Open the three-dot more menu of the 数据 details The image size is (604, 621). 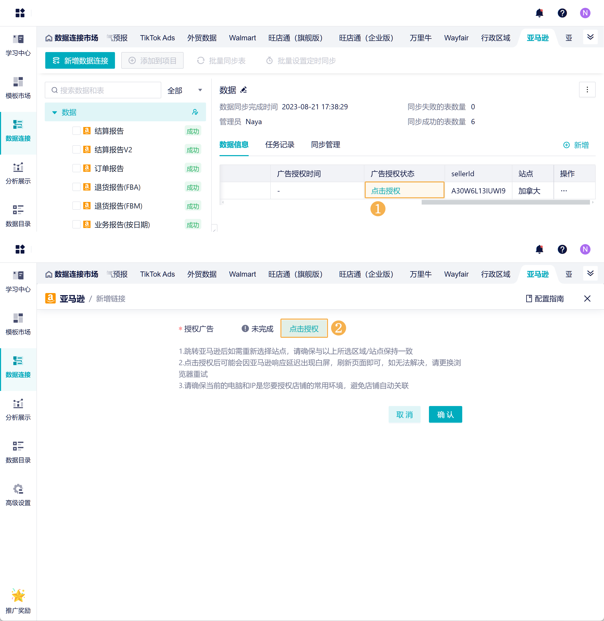click(x=587, y=90)
